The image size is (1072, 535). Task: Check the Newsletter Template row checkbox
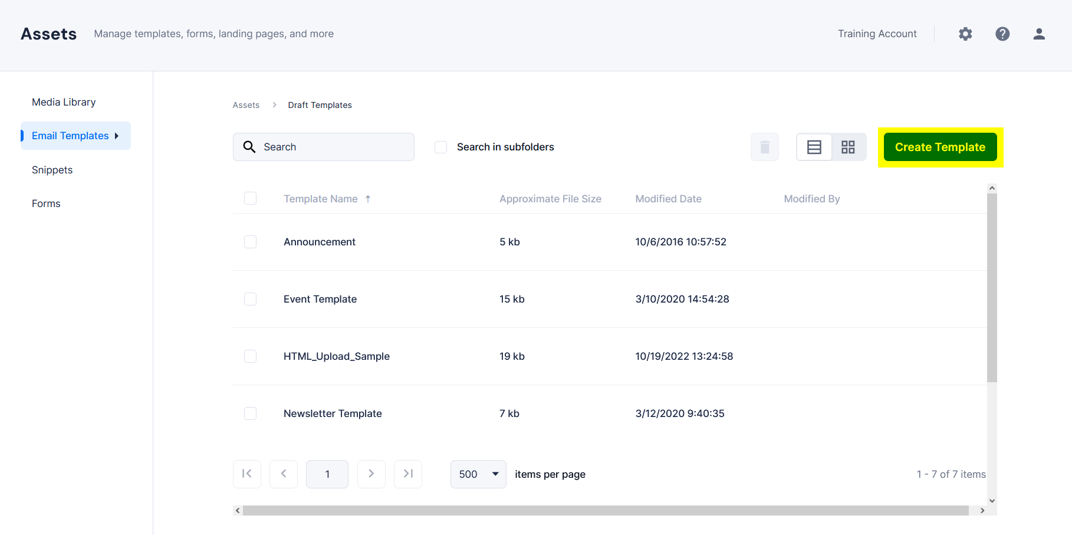point(250,413)
